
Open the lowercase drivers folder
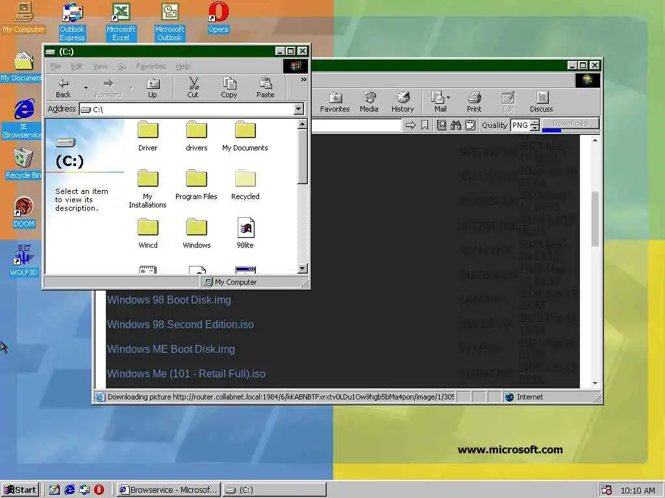197,136
